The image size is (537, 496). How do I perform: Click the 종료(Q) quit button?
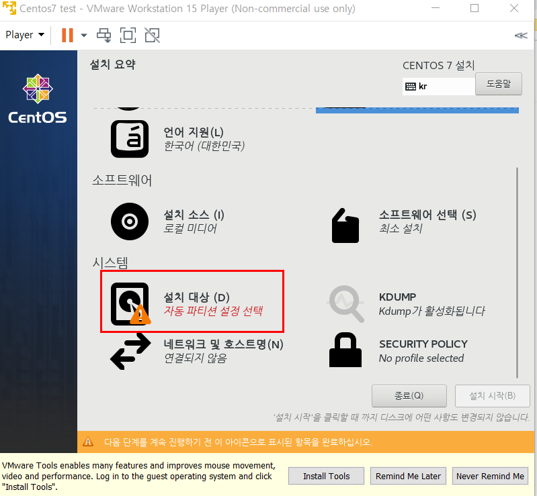(409, 396)
